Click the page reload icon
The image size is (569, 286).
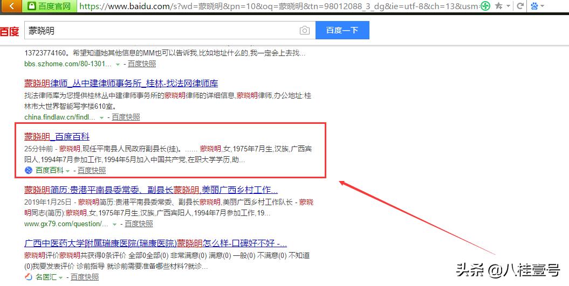520,6
